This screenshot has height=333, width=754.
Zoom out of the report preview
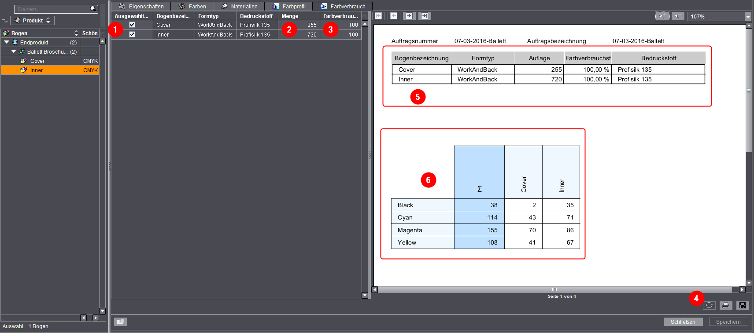[678, 16]
